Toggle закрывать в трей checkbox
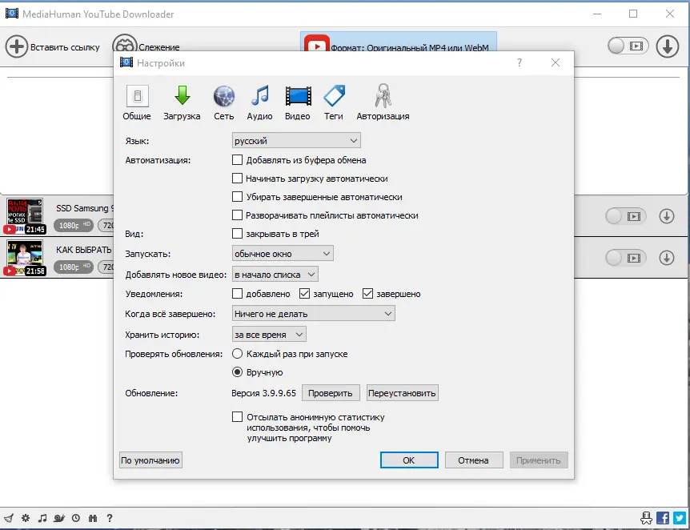 [x=237, y=234]
